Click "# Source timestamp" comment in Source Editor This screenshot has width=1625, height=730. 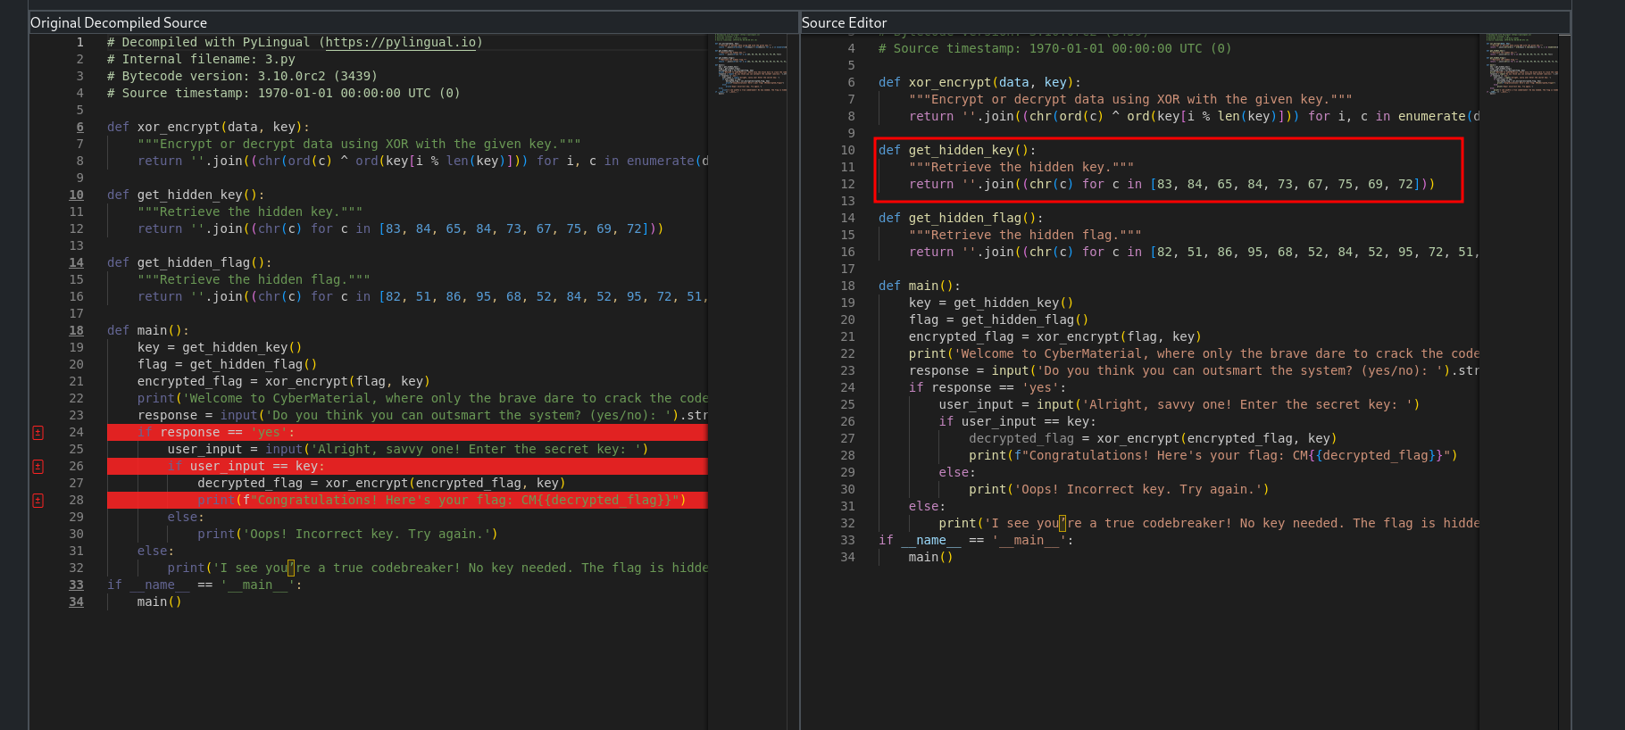[1054, 48]
